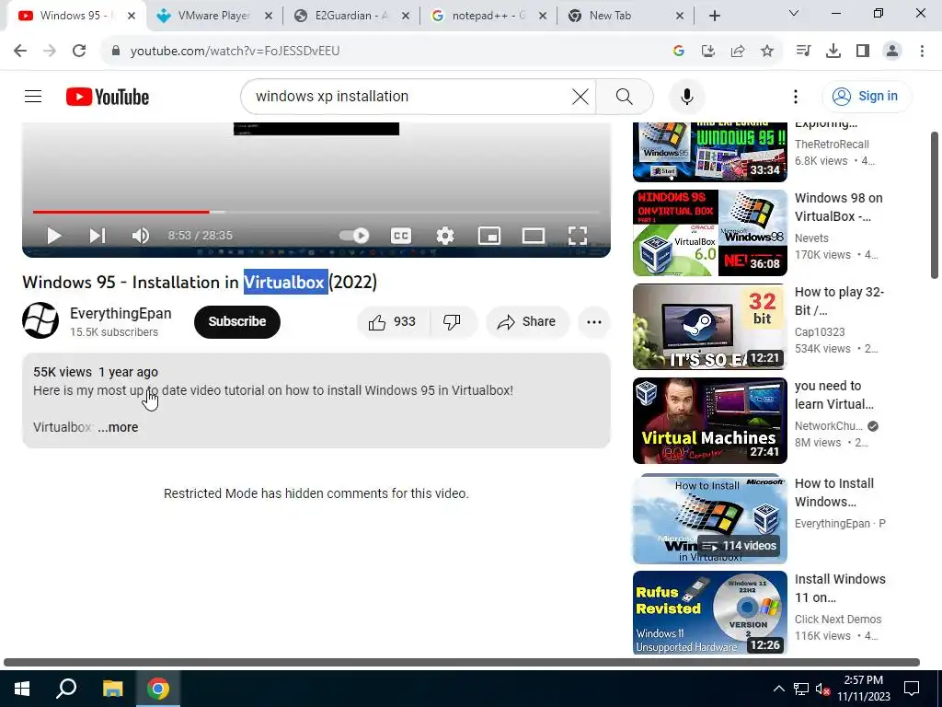
Task: Expand description with ...more
Action: (x=119, y=427)
